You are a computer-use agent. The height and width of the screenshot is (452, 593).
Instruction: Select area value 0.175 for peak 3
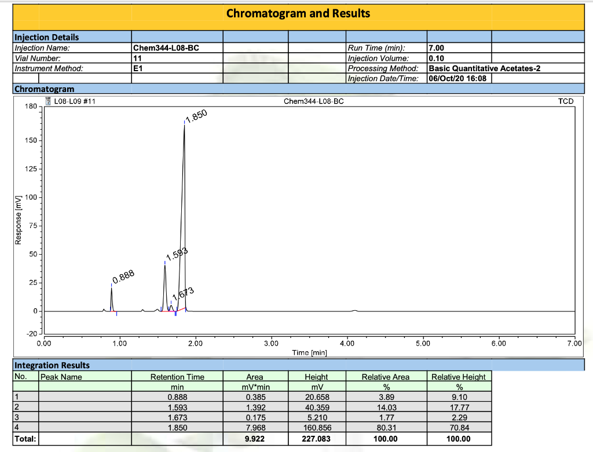pyautogui.click(x=255, y=418)
